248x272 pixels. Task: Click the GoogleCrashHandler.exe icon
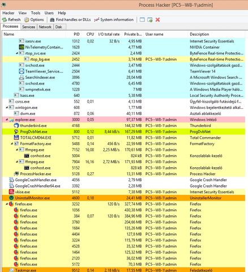click(x=11, y=180)
